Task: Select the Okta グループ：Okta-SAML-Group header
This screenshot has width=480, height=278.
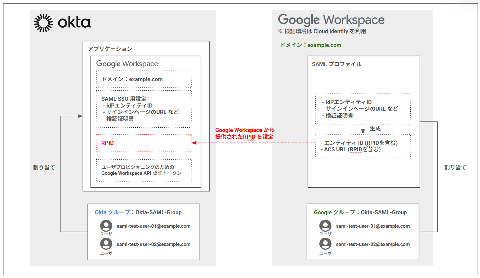Action: pyautogui.click(x=139, y=212)
